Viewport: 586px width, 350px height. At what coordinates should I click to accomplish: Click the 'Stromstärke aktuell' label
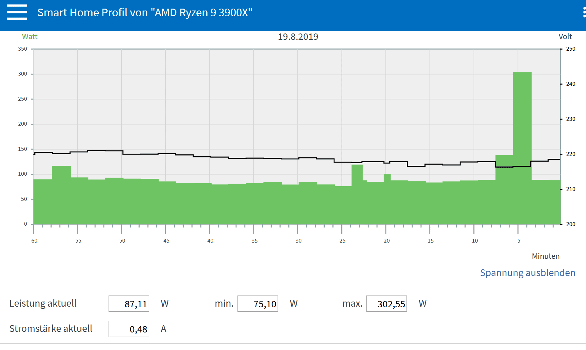tap(51, 329)
